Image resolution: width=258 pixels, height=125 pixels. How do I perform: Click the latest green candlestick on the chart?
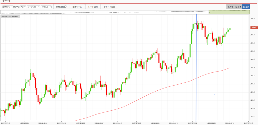(230, 29)
